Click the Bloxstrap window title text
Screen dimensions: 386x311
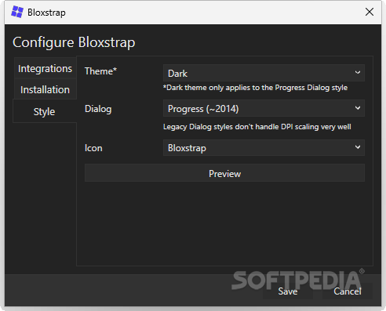[46, 13]
